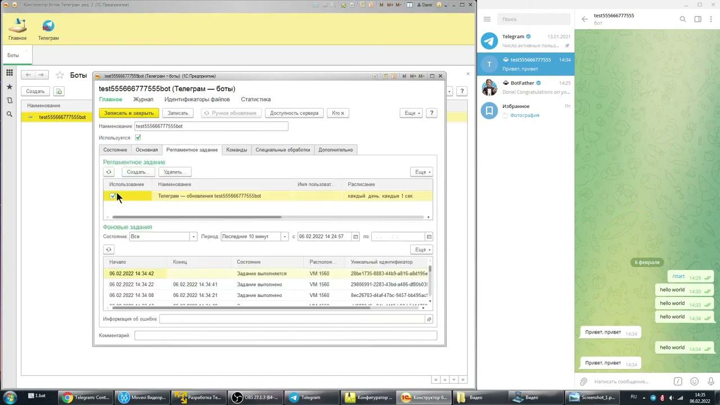The width and height of the screenshot is (720, 405).
Task: Toggle Использование checkbox for scheduled job
Action: click(113, 196)
